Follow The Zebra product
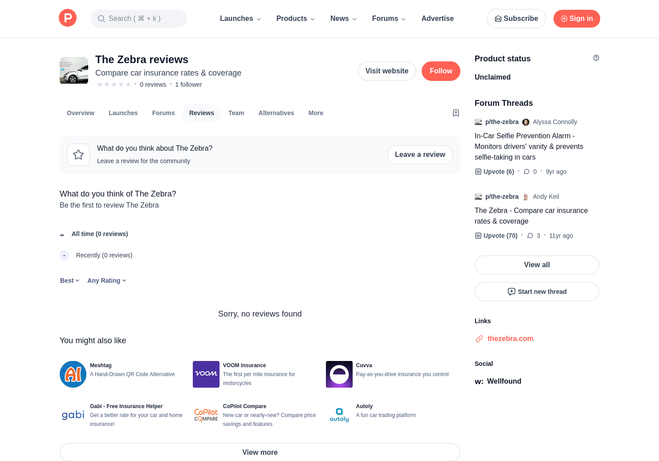This screenshot has width=659, height=461. [x=441, y=71]
